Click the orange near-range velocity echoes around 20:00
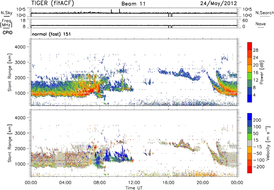This screenshot has height=190, width=274. tap(203, 174)
